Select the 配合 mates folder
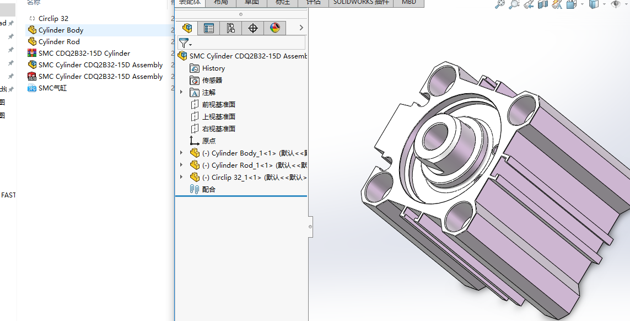 [x=203, y=189]
